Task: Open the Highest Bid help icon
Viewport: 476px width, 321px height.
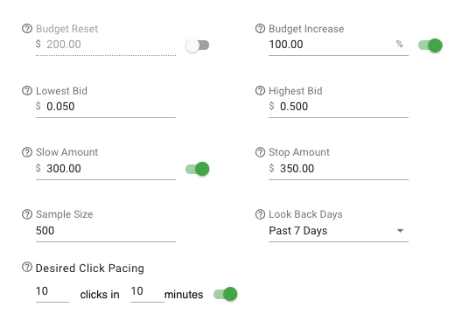Action: [260, 90]
